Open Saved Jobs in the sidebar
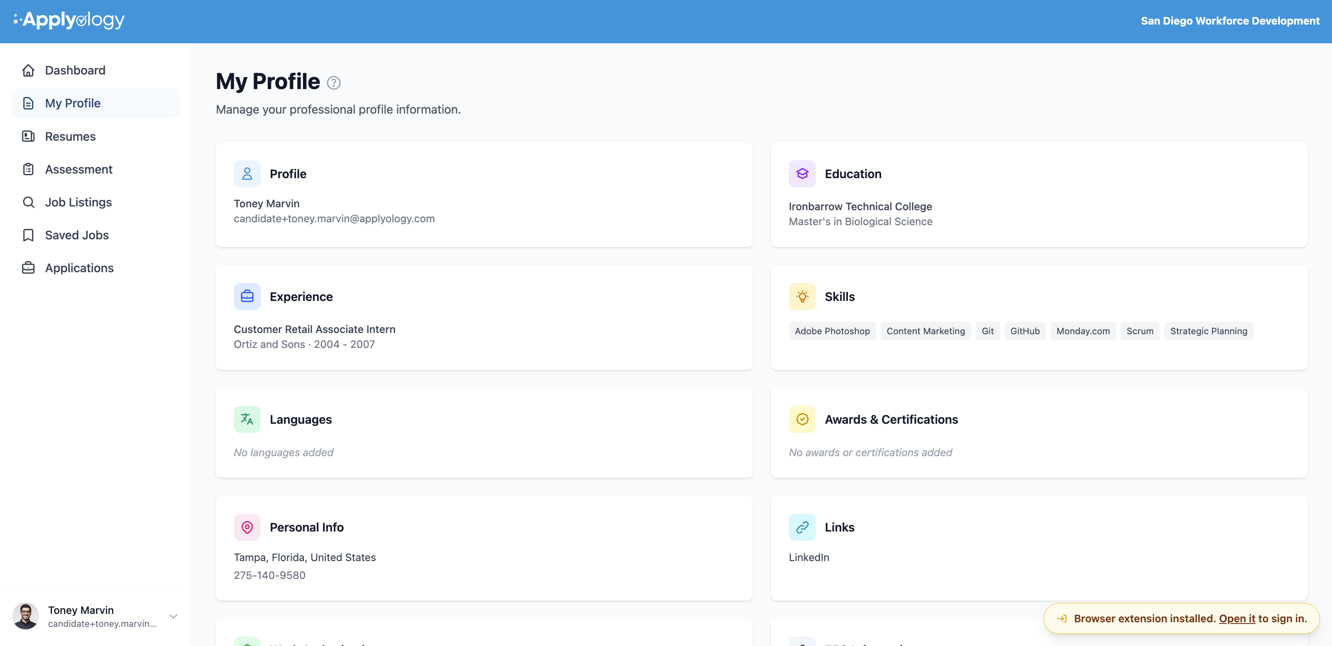The width and height of the screenshot is (1332, 646). tap(96, 235)
